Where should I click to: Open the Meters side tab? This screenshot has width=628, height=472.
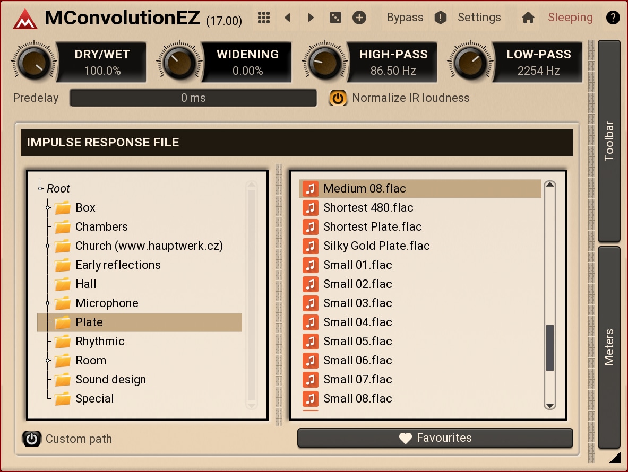pyautogui.click(x=609, y=347)
